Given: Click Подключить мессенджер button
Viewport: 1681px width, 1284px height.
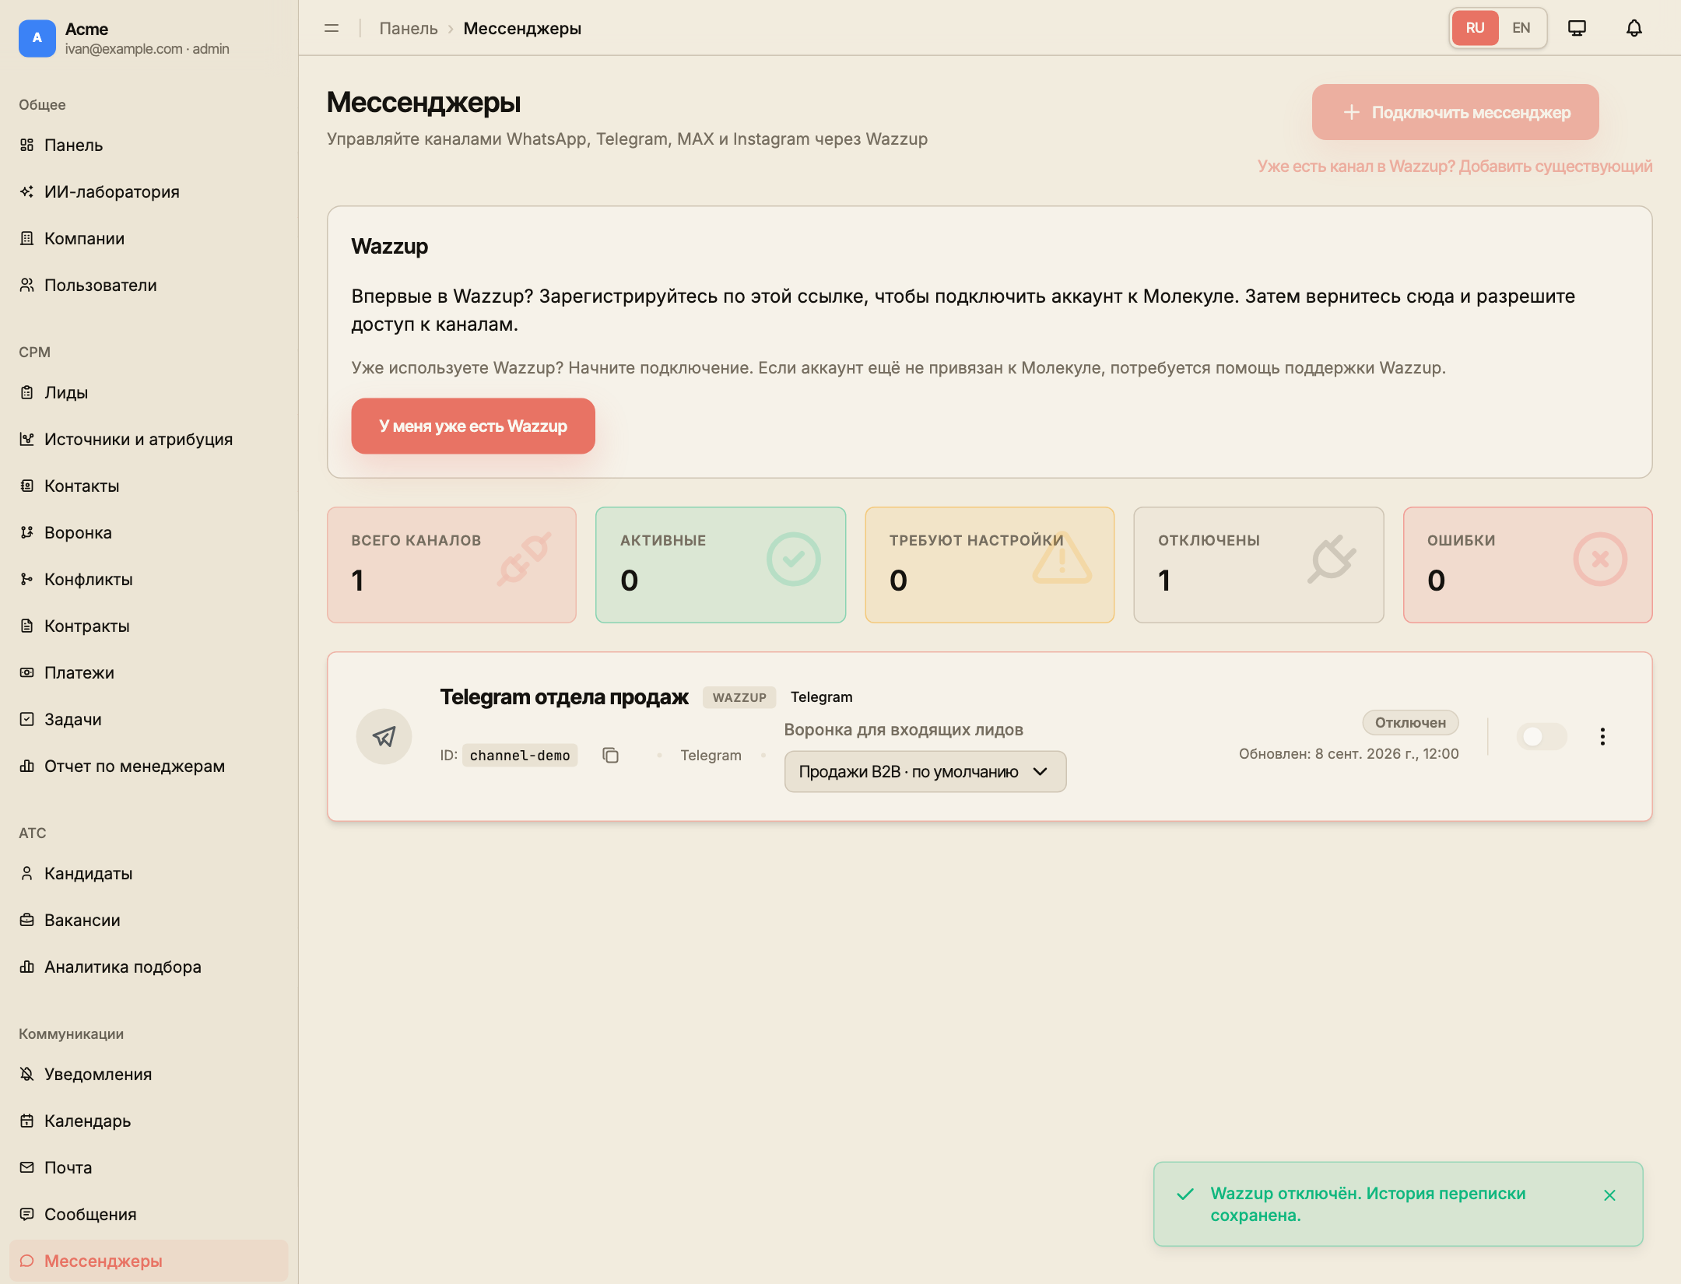Looking at the screenshot, I should [x=1455, y=112].
